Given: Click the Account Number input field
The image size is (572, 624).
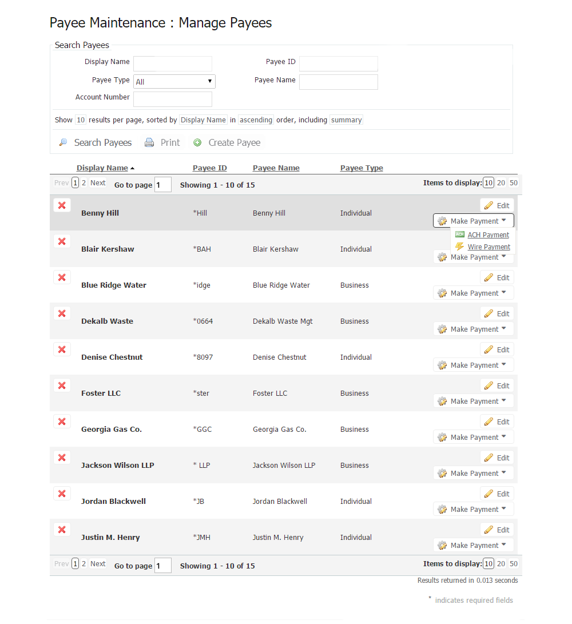Looking at the screenshot, I should 173,99.
